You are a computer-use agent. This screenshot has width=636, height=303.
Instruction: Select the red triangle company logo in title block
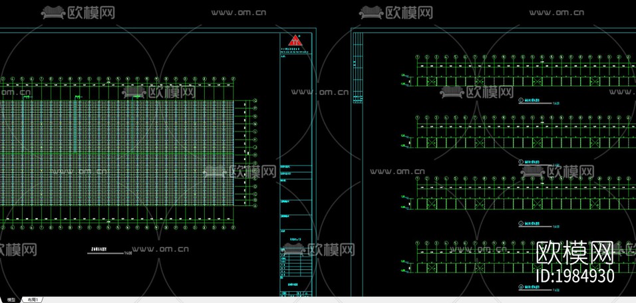295,40
